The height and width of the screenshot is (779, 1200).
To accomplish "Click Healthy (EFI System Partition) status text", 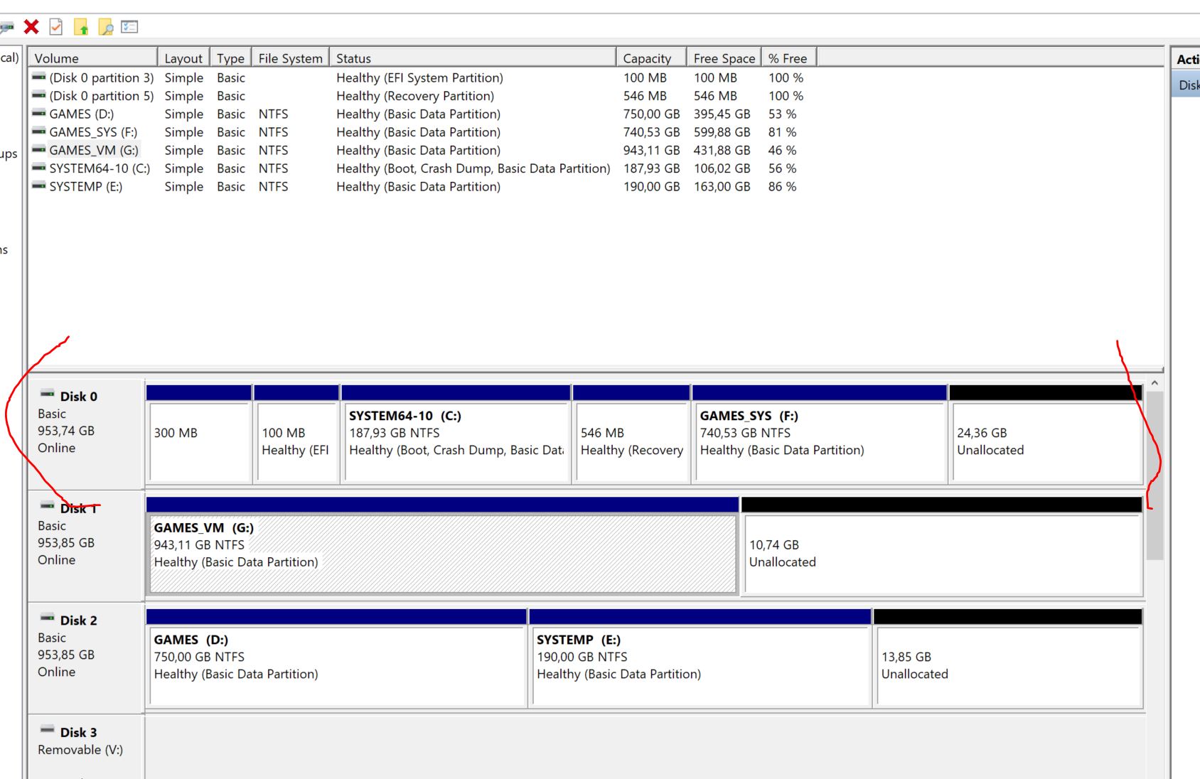I will coord(419,77).
